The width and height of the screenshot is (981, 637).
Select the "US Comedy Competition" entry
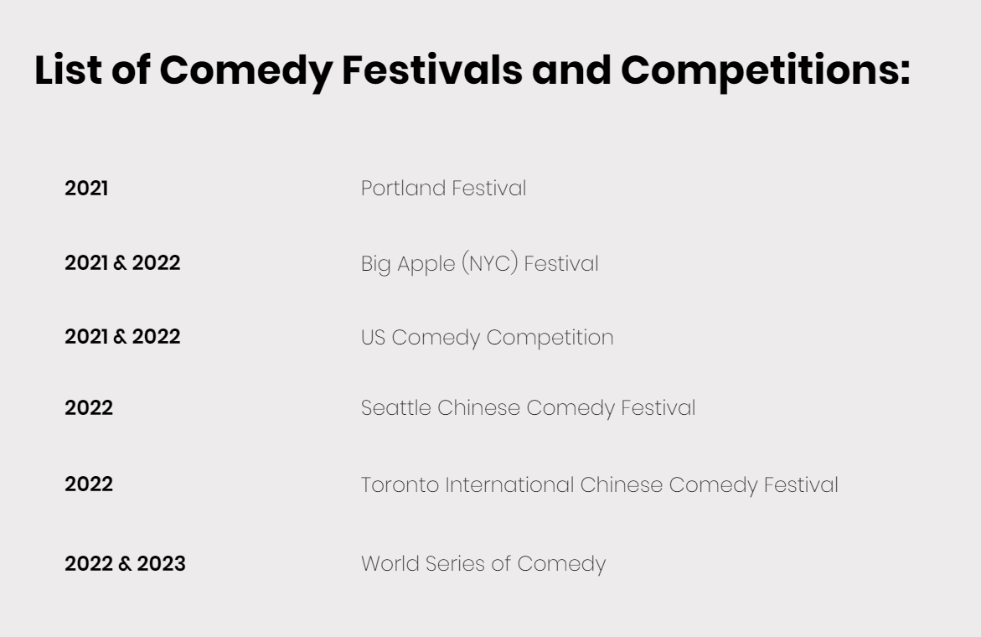(487, 337)
